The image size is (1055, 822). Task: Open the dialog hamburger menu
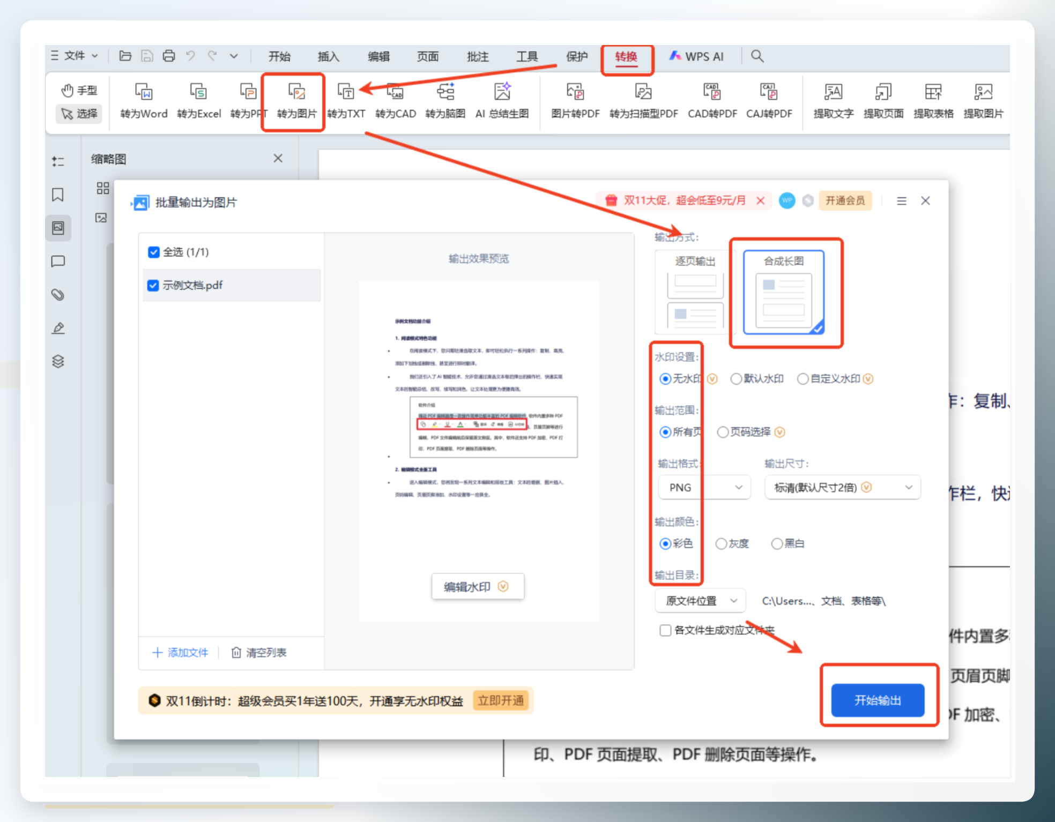[902, 201]
